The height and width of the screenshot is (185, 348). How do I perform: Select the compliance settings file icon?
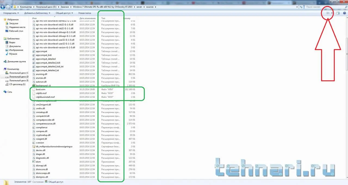click(34, 127)
